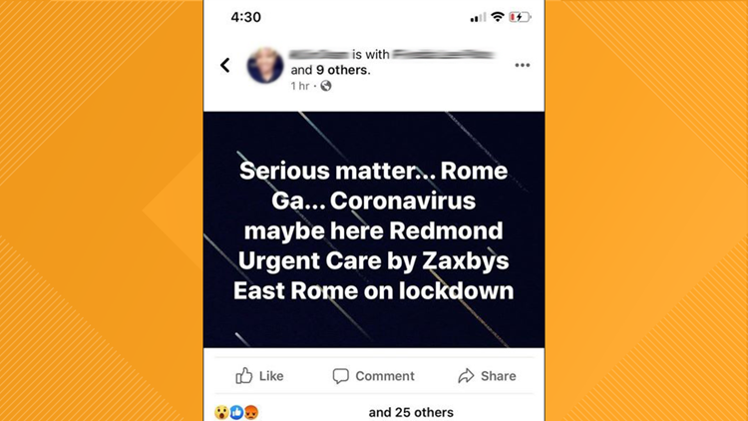Viewport: 748px width, 421px height.
Task: Open the poster's profile picture
Action: (x=265, y=66)
